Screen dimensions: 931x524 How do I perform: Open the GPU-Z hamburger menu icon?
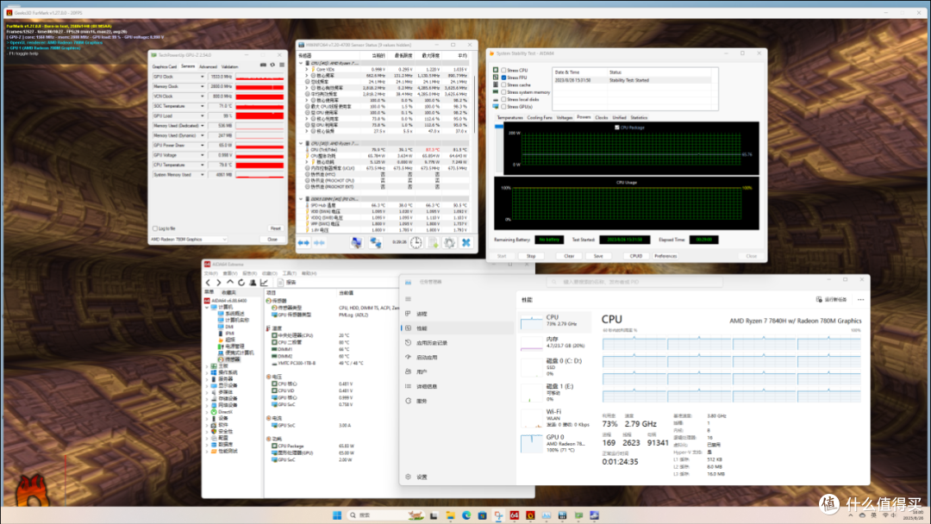282,65
